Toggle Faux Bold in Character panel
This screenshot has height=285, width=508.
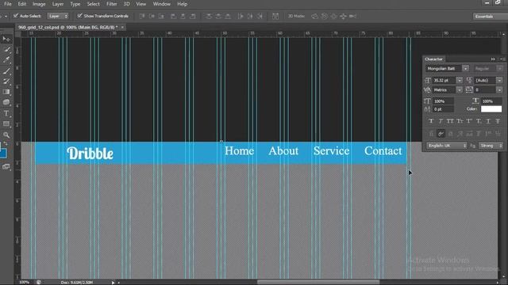tap(431, 121)
